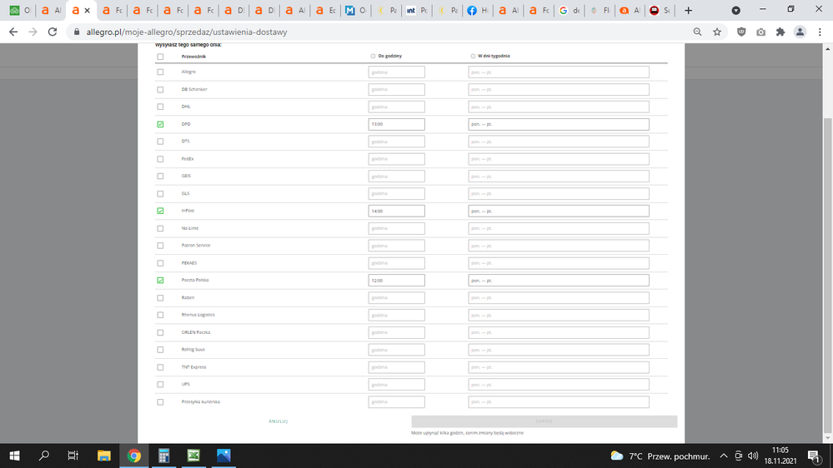833x468 pixels.
Task: Switch to the last red-icon tab
Action: (x=660, y=10)
